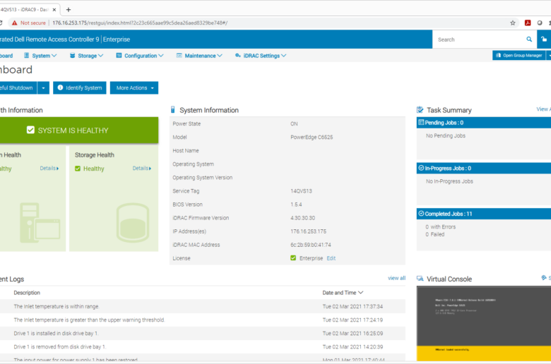The image size is (551, 364).
Task: Click the IP address 176.16.253.175 value
Action: (308, 231)
